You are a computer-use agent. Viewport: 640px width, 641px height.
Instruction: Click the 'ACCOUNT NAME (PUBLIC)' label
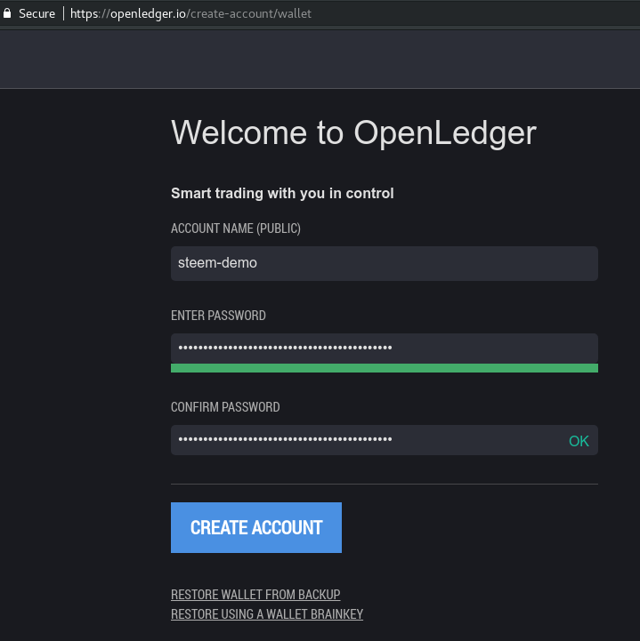coord(236,228)
